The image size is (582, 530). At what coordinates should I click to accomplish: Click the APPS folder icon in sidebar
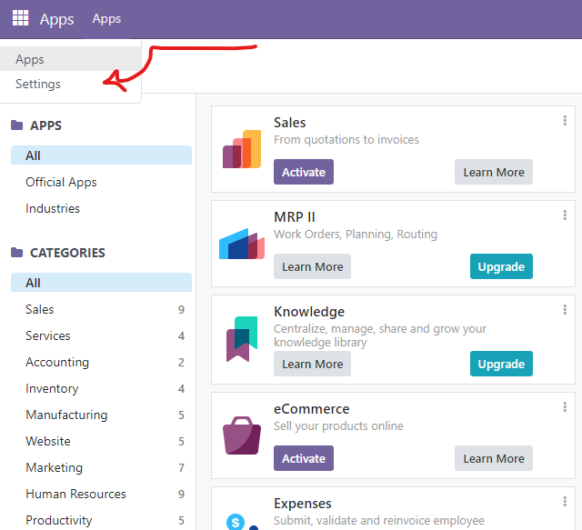(x=16, y=125)
